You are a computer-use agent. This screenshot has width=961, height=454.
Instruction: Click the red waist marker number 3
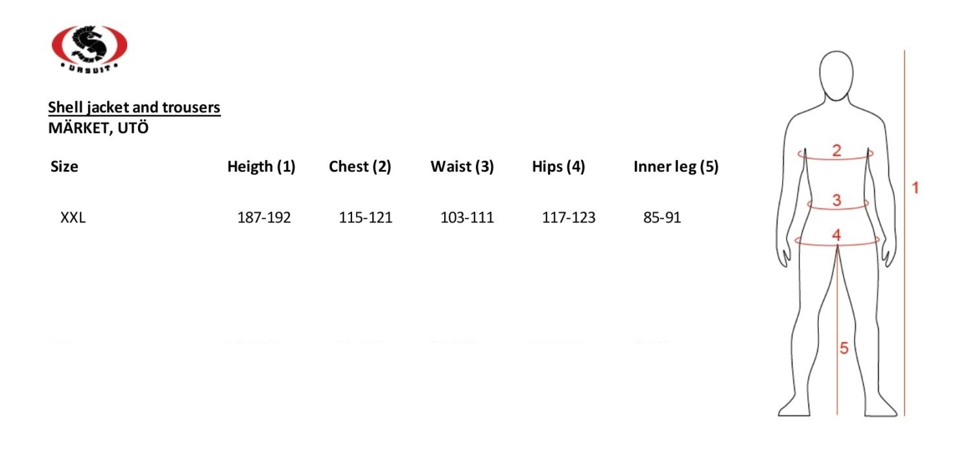pos(836,200)
